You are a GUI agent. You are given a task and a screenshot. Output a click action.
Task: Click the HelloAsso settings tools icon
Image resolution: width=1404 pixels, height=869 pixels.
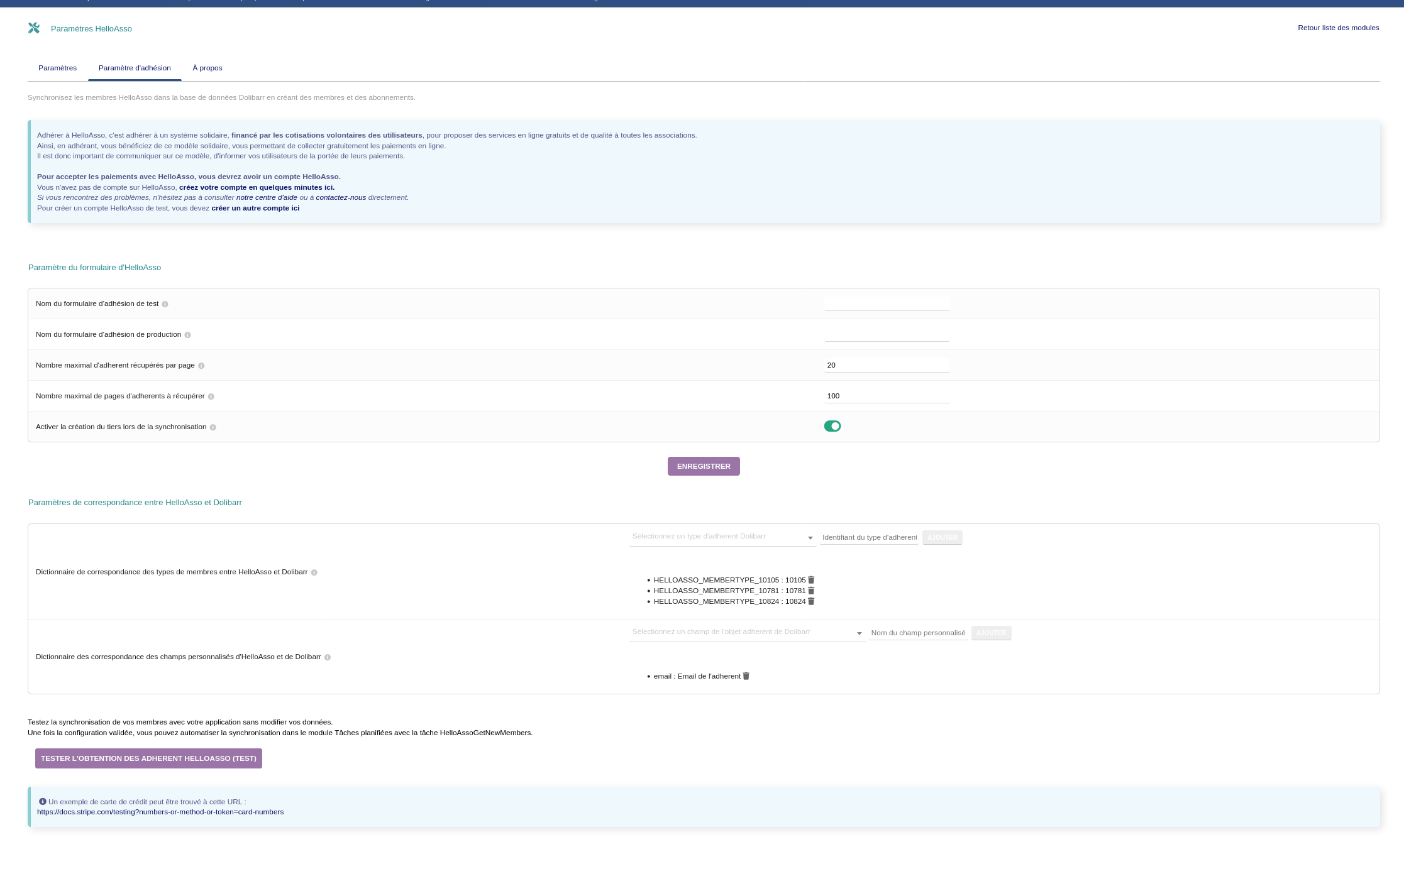[x=34, y=28]
